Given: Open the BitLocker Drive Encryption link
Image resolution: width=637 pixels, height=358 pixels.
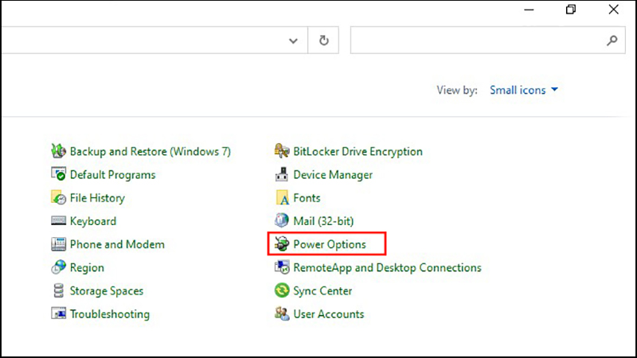Looking at the screenshot, I should [358, 151].
